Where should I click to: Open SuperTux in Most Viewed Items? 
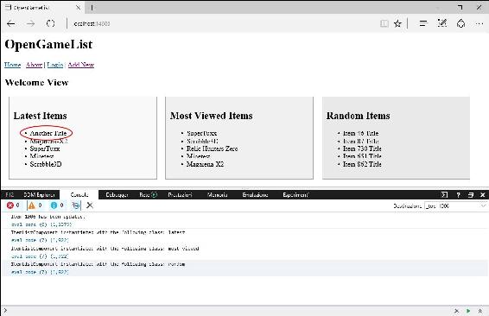201,133
